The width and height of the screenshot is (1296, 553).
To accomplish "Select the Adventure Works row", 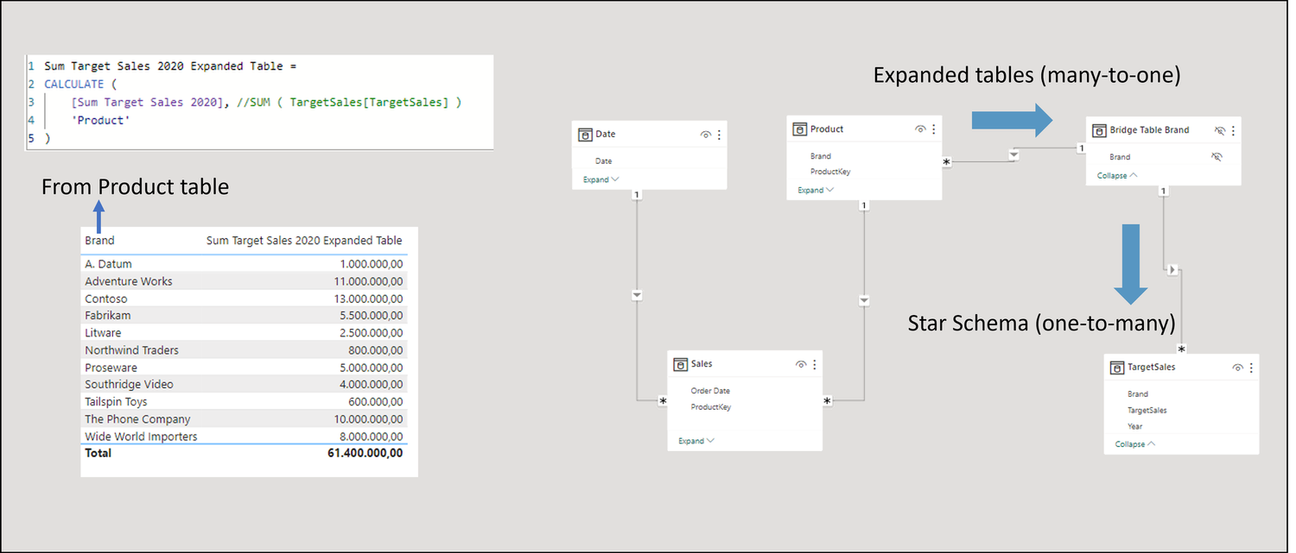I will pos(244,281).
